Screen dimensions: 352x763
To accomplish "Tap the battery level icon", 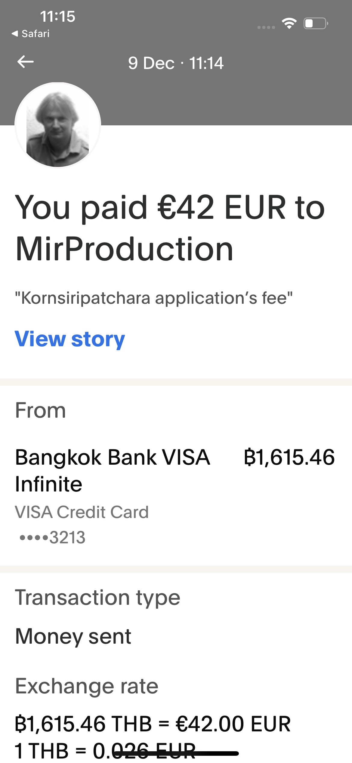I will tap(316, 24).
